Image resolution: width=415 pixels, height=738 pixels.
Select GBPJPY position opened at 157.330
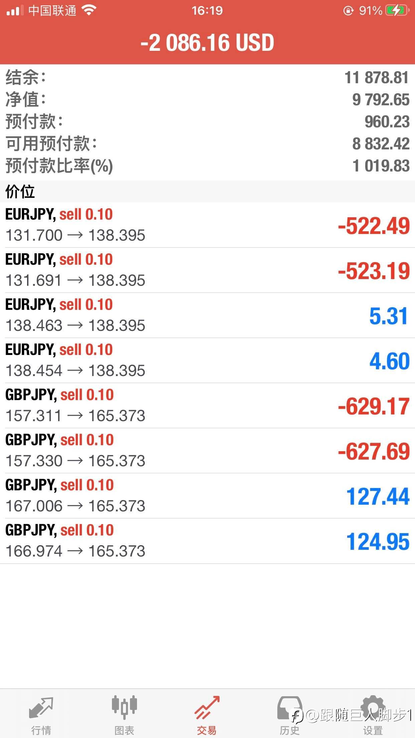coord(207,451)
